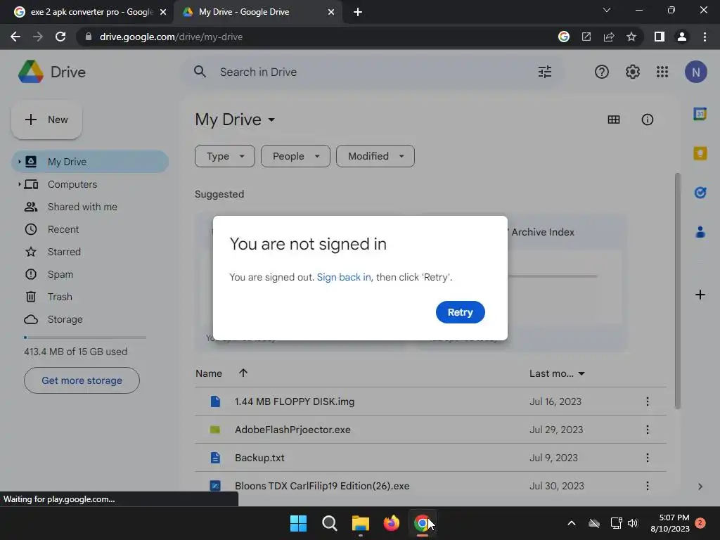Collapse the side panel chevron

coord(700,487)
